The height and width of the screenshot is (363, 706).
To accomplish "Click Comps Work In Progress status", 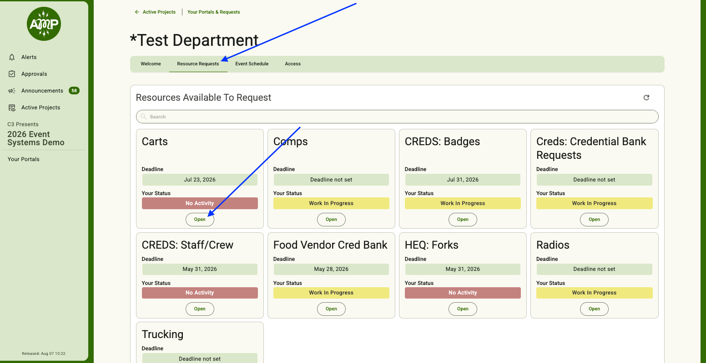I will [331, 203].
